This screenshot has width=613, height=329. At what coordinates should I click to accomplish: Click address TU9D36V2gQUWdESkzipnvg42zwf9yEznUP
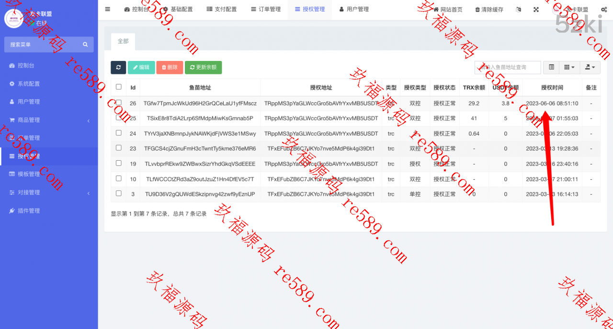pyautogui.click(x=200, y=194)
